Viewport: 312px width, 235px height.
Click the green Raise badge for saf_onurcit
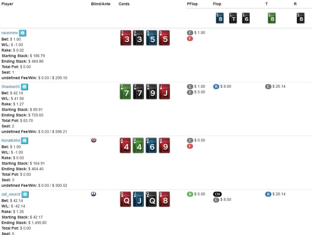click(190, 194)
